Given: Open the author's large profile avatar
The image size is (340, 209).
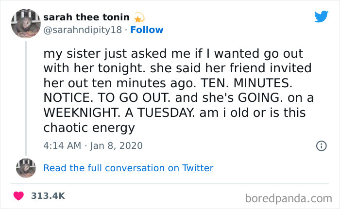Looking at the screenshot, I should (x=26, y=23).
